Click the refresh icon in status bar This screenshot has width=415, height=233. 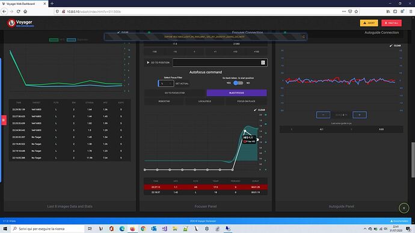(x=304, y=37)
